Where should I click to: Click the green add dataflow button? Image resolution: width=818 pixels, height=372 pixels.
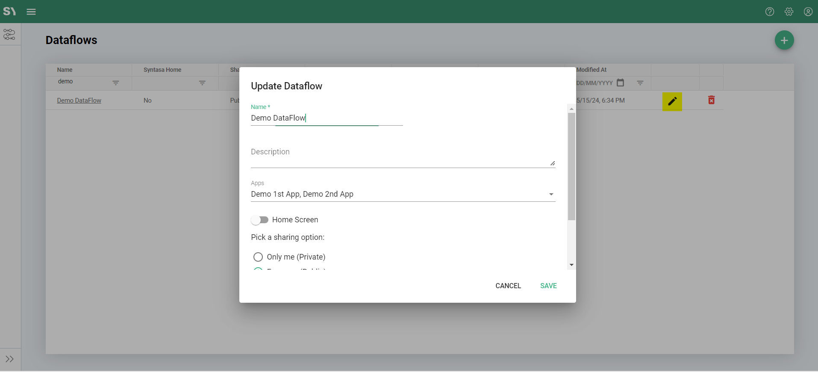(x=784, y=40)
